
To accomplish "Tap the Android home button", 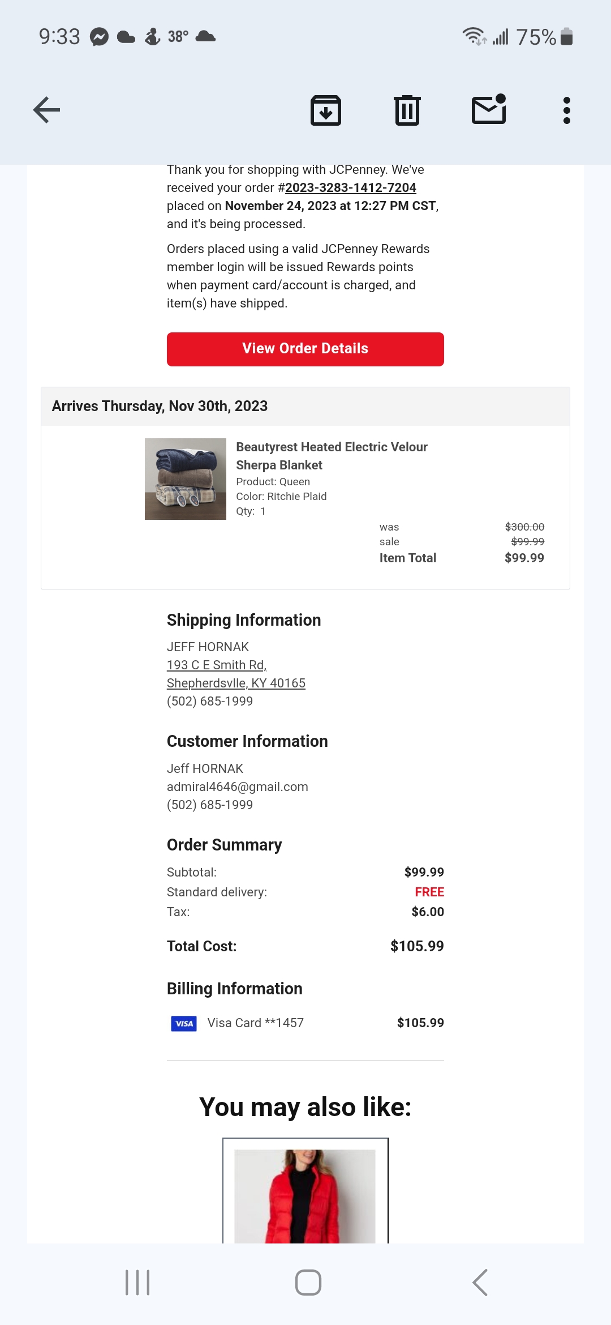I will [308, 1283].
